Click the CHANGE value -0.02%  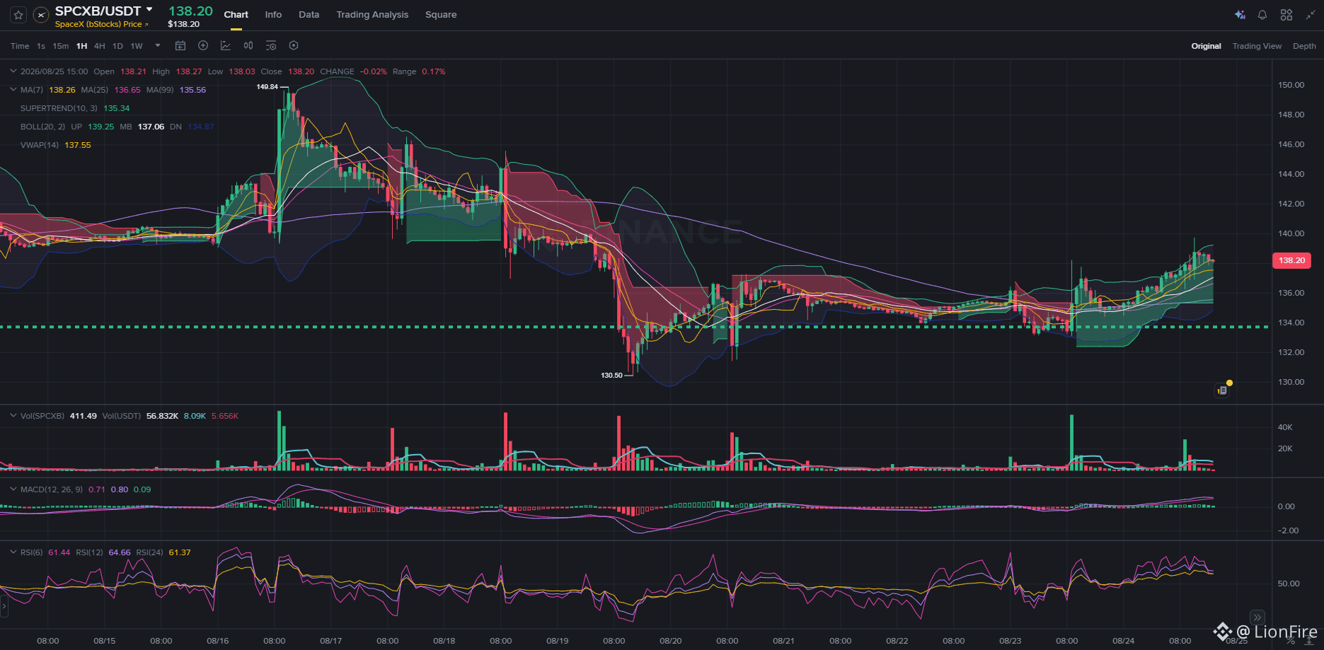tap(374, 71)
